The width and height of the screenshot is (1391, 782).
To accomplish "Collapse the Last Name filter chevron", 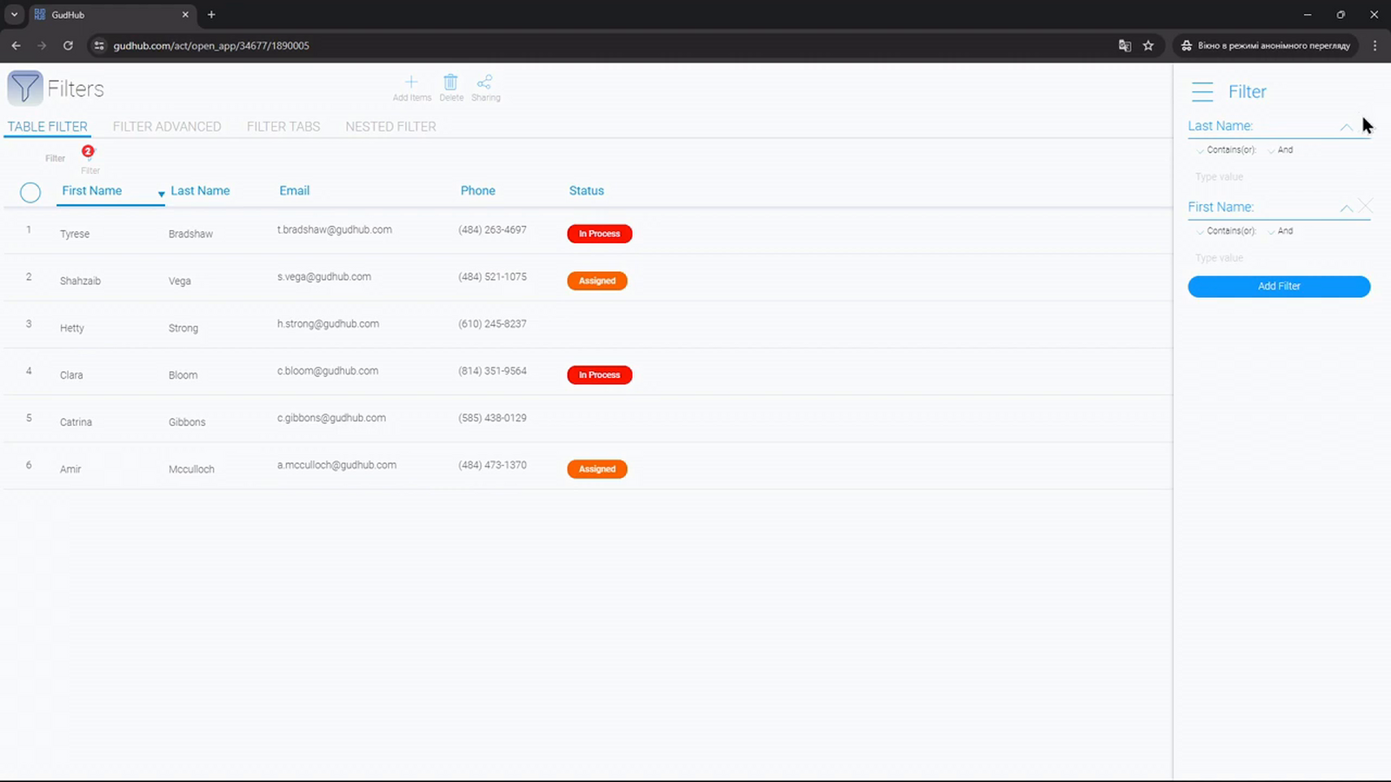I will pos(1346,127).
